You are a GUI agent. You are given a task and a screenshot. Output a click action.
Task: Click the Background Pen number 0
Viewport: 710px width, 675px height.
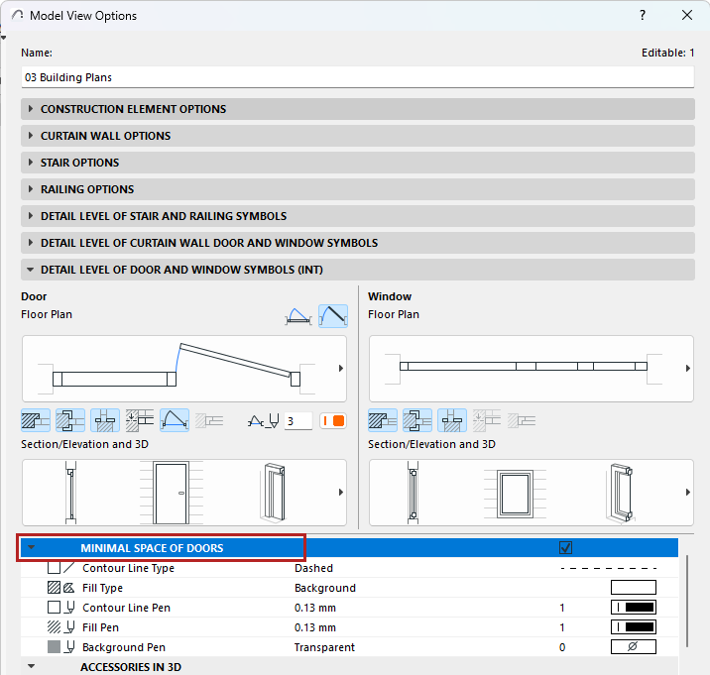click(562, 648)
